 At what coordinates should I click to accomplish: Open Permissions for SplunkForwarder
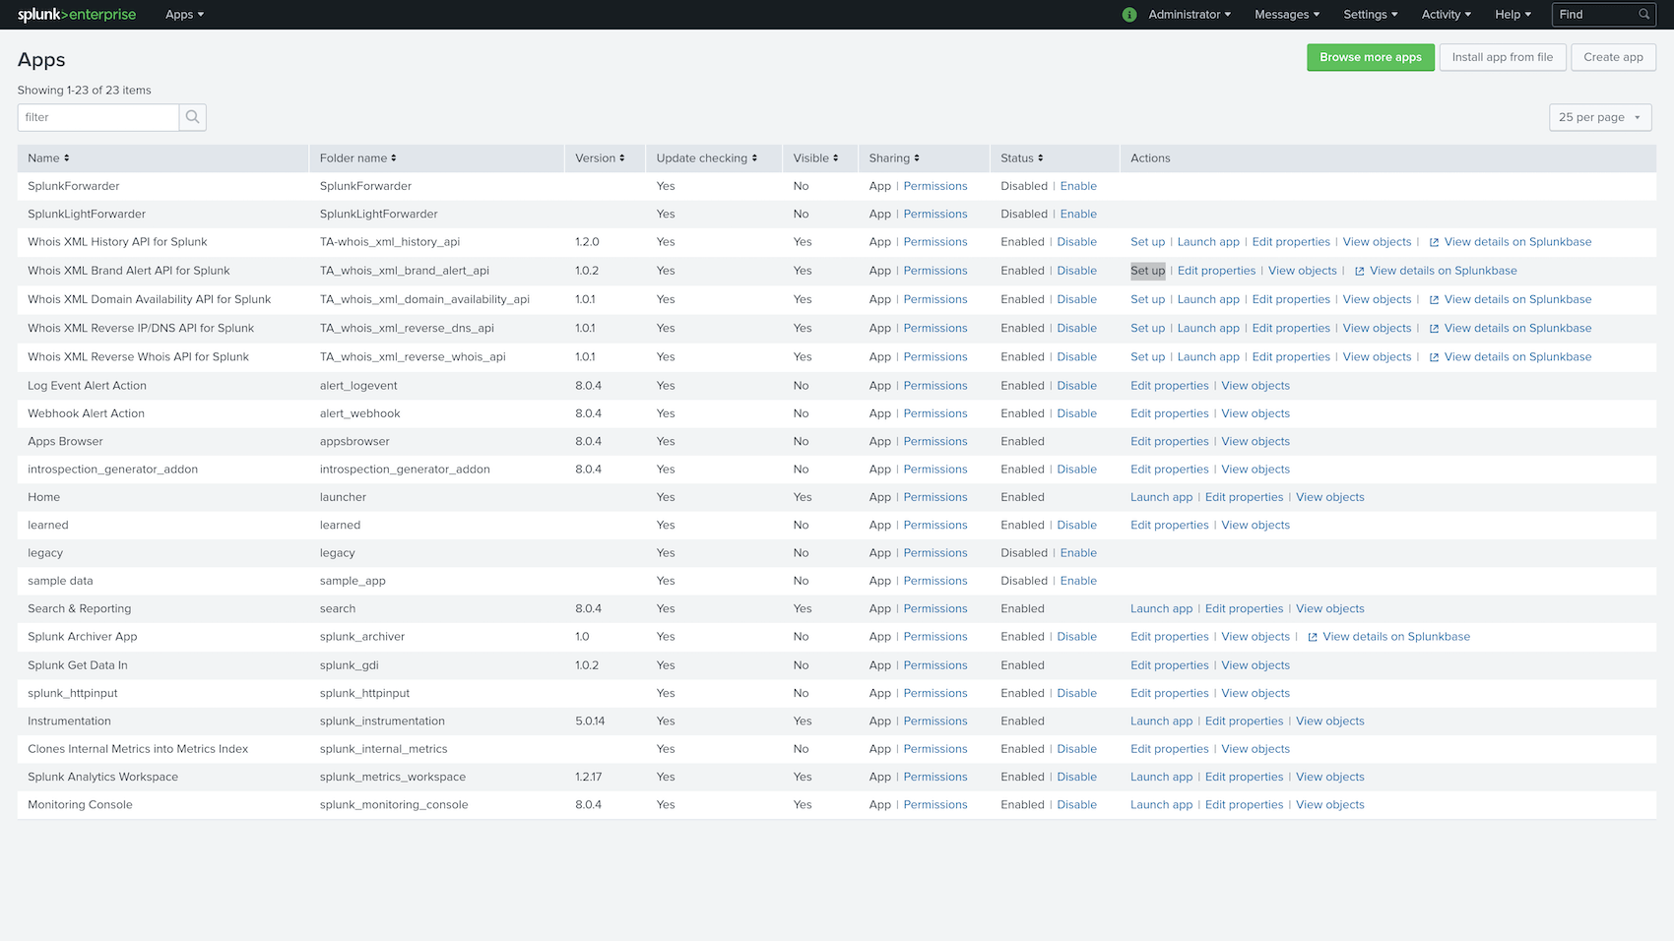pos(935,186)
